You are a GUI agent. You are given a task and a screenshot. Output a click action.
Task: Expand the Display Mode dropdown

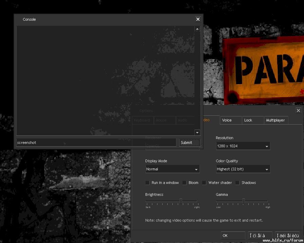click(x=172, y=169)
